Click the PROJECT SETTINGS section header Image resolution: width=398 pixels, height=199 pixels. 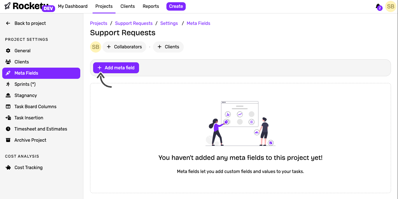(x=27, y=39)
